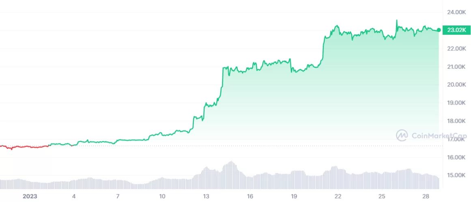
Task: Click the 21.00K price axis label
Action: [456, 67]
